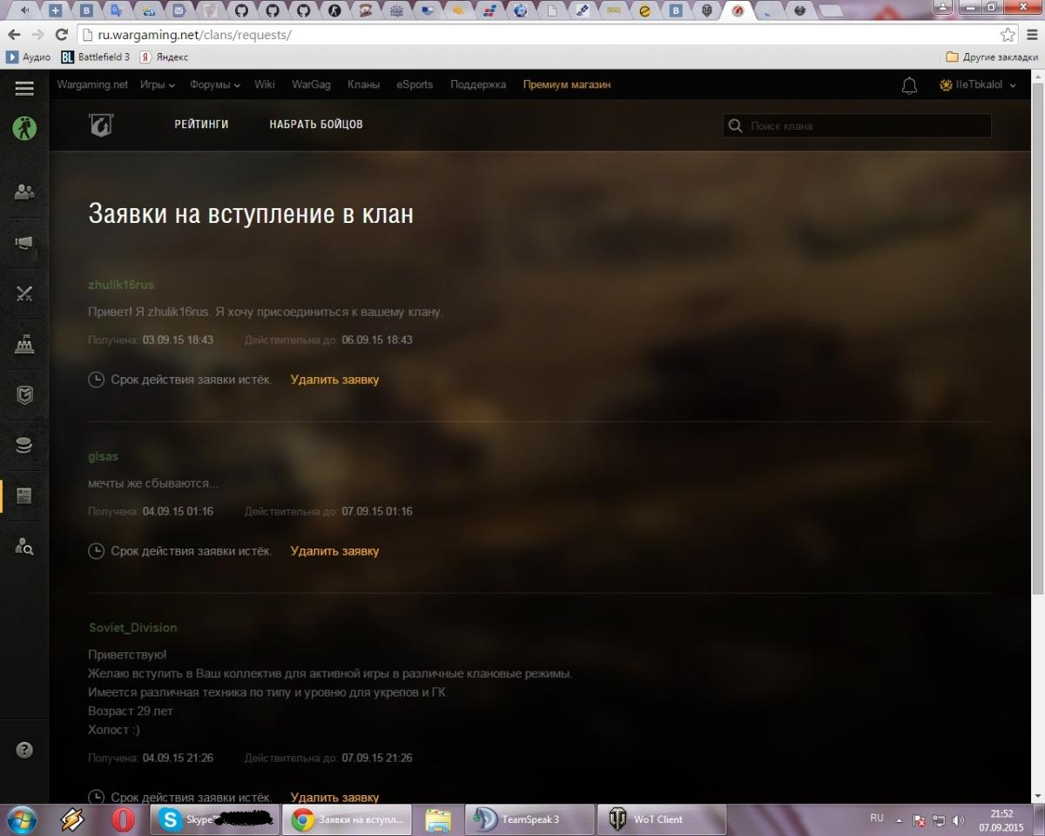The image size is (1045, 836).
Task: Go to the НАБРАТЬ БОЙЦОВ section
Action: click(x=316, y=125)
